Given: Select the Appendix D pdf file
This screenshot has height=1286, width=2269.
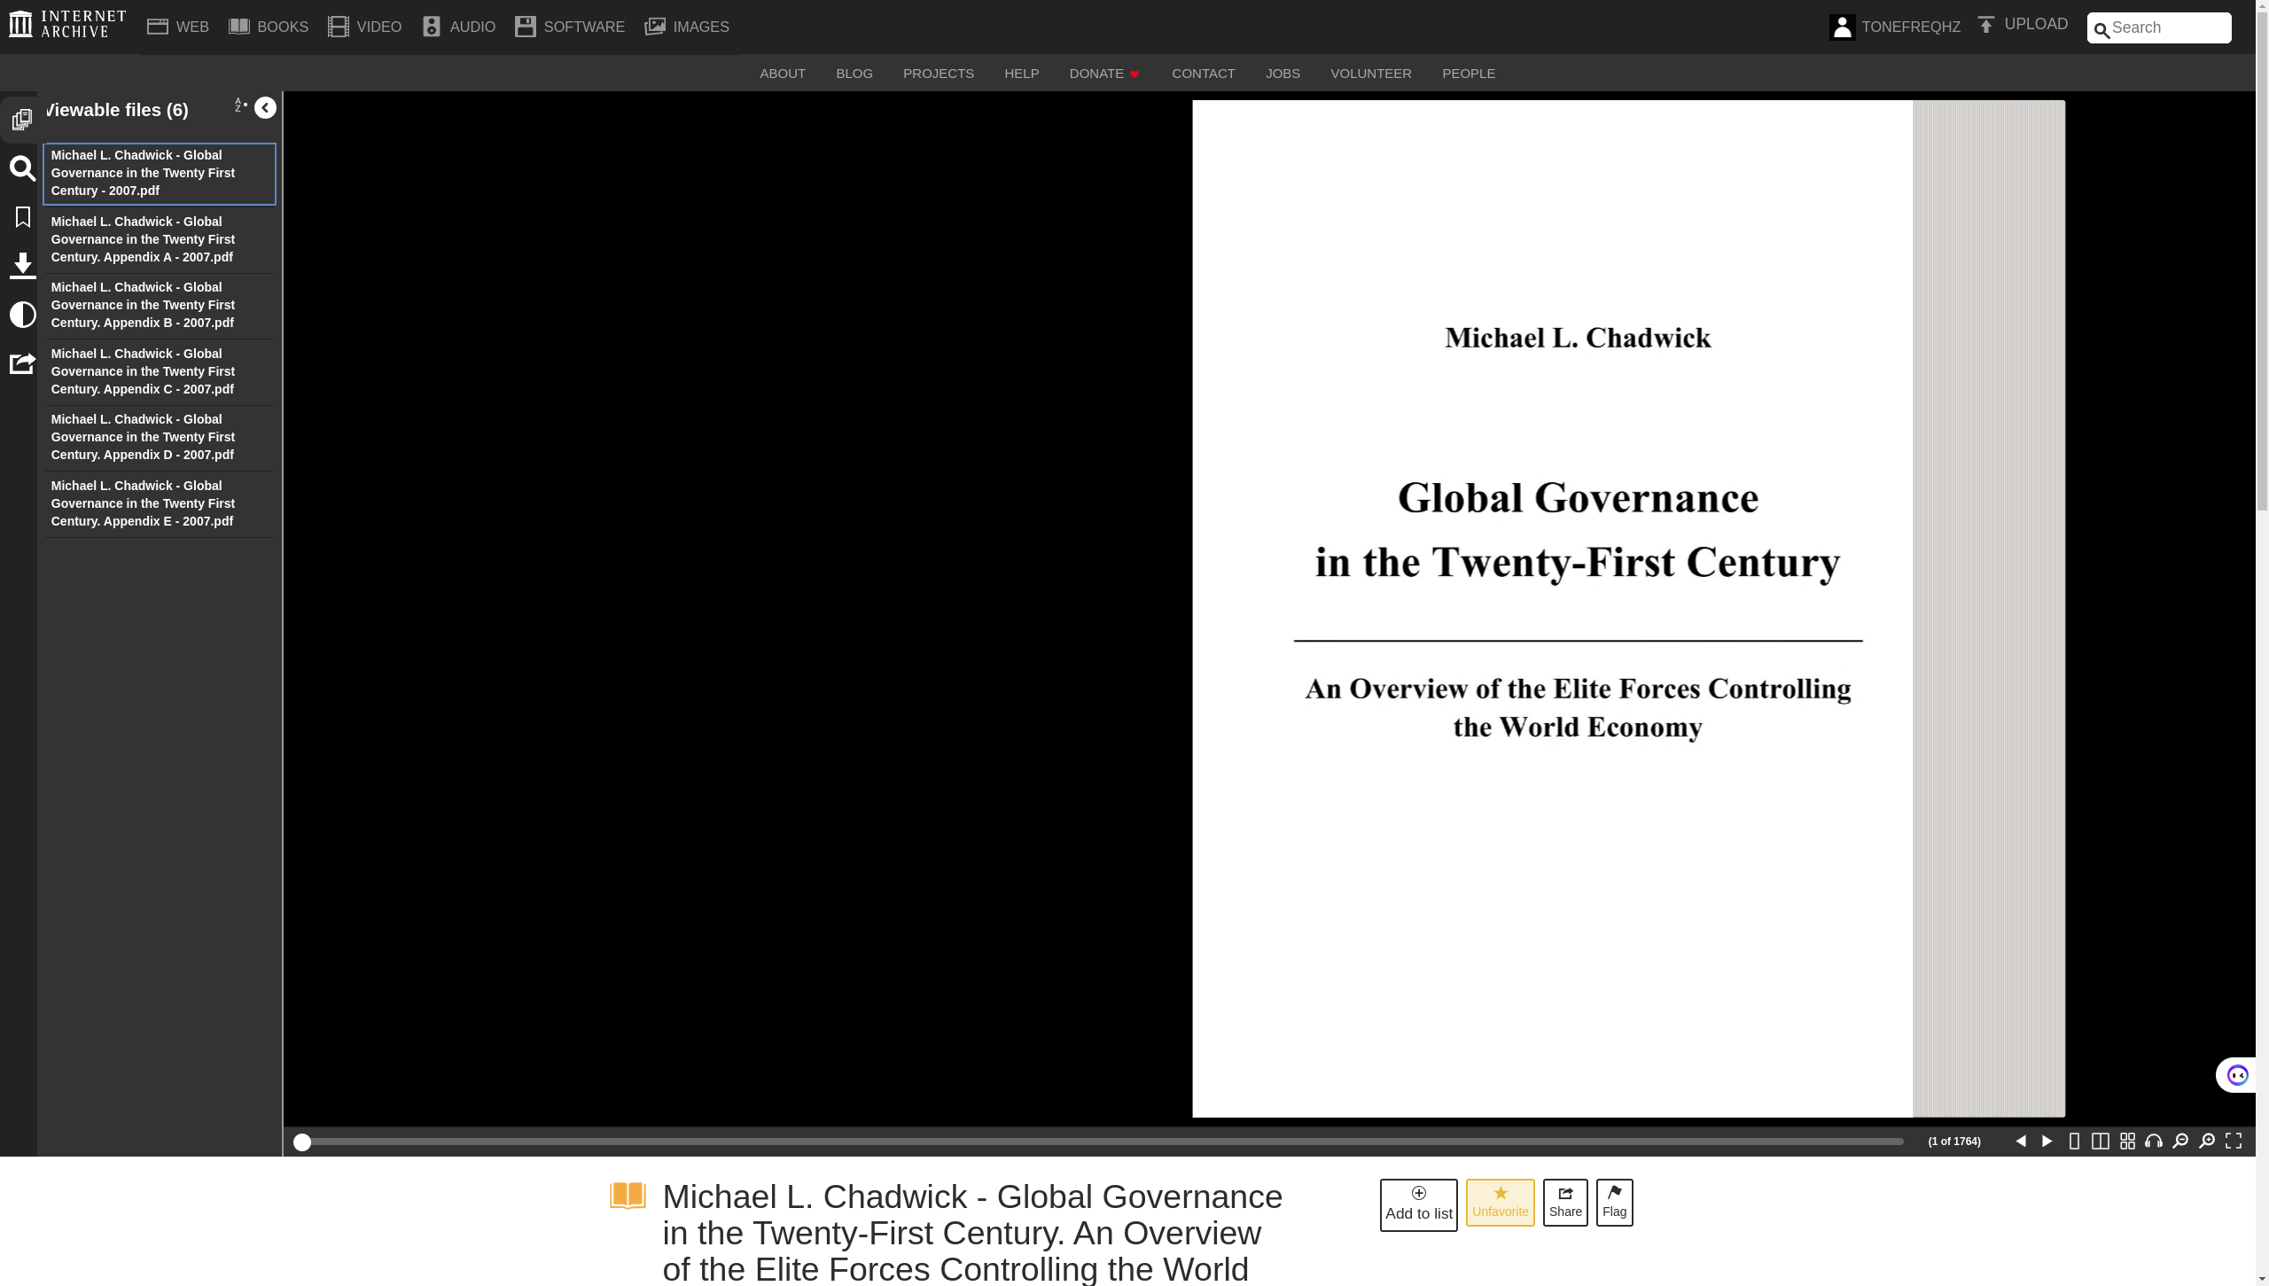Looking at the screenshot, I should pos(160,438).
